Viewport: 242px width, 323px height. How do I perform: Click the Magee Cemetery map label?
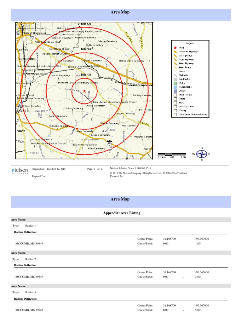click(x=101, y=135)
